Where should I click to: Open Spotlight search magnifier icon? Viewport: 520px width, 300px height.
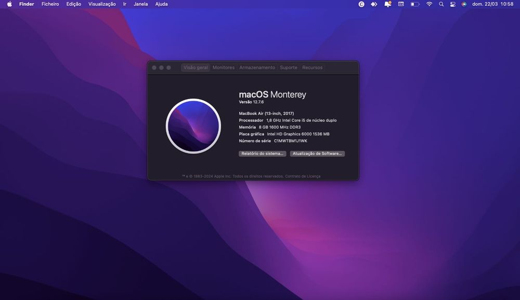(x=441, y=4)
